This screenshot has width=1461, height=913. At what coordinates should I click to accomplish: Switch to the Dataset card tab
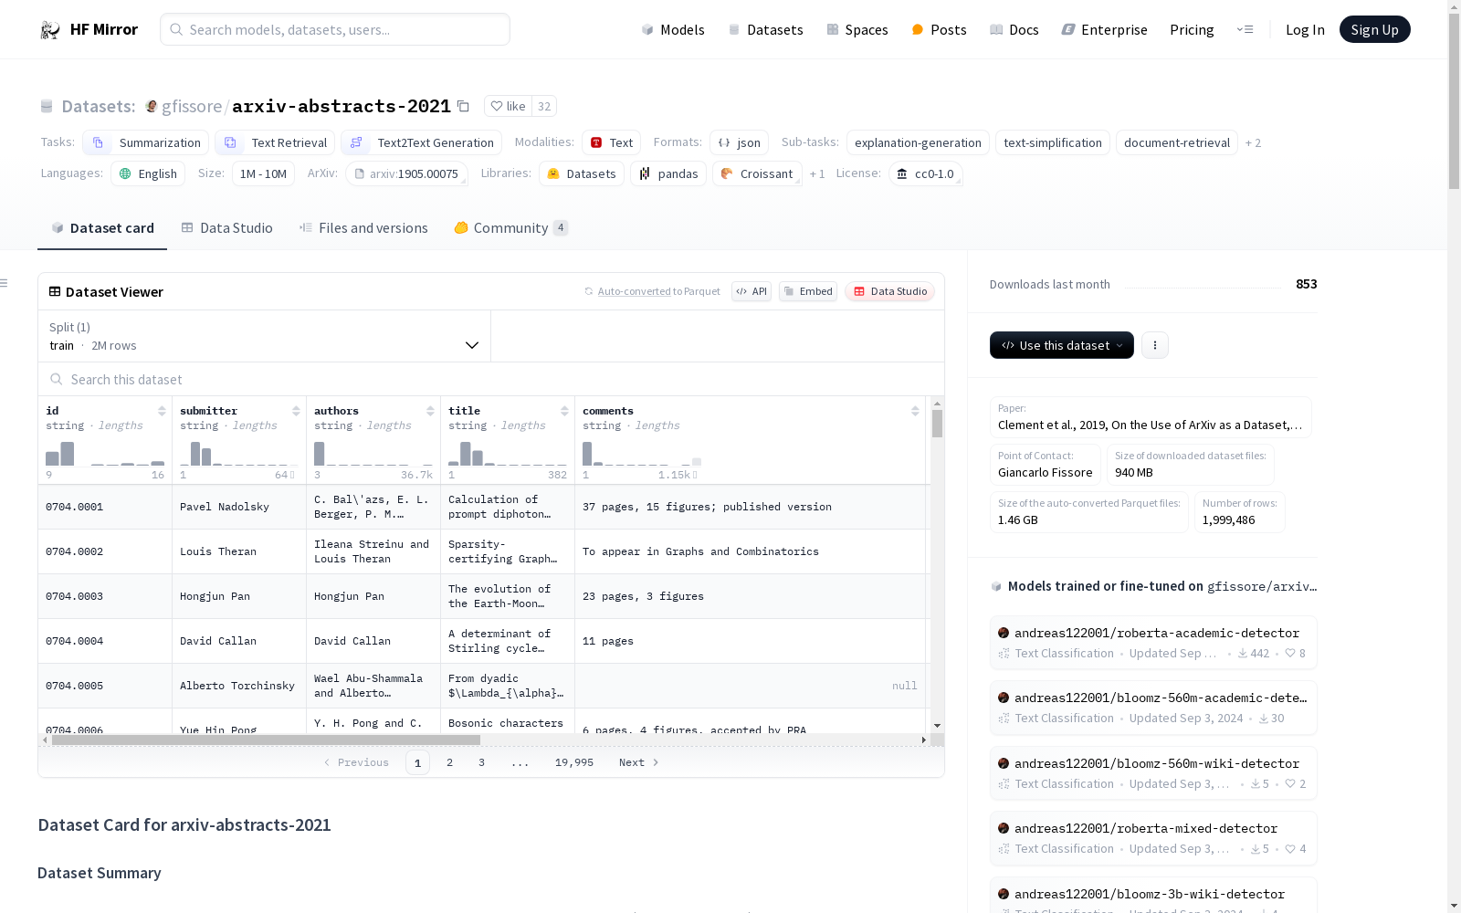coord(102,228)
